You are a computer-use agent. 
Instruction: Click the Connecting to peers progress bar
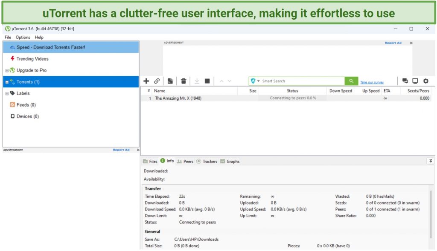tap(293, 98)
